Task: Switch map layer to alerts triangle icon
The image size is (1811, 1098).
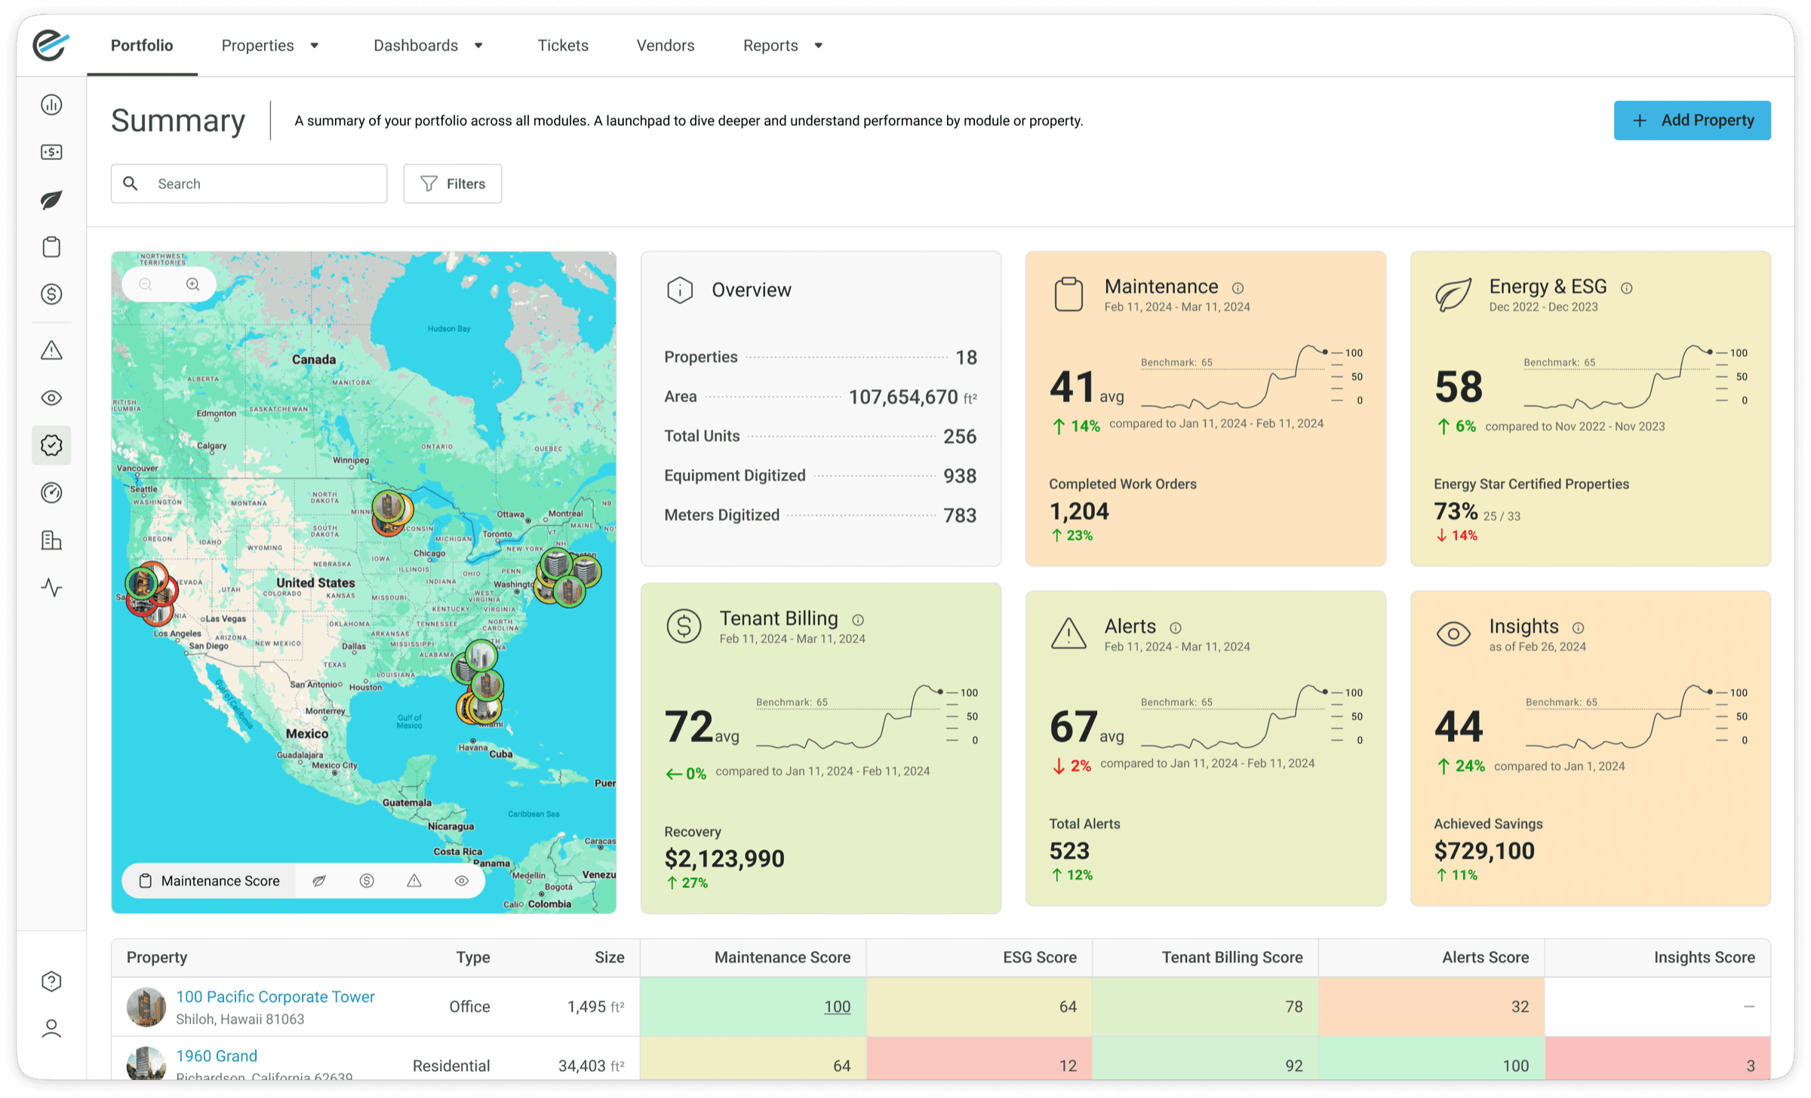Action: [x=414, y=881]
